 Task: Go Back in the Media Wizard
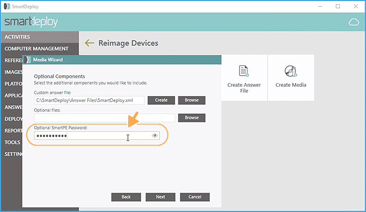click(126, 197)
